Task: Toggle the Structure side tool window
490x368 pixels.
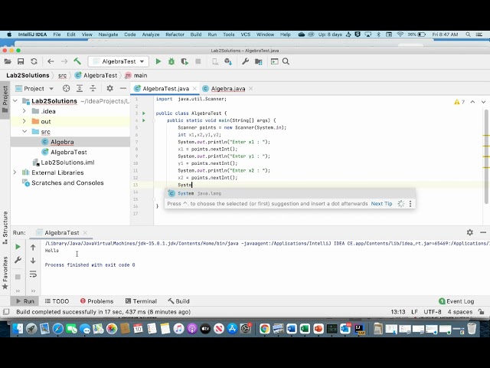Action: pos(5,227)
